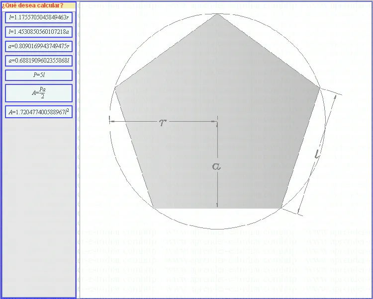The width and height of the screenshot is (373, 299).
Task: Choose the A=1.720477400588967l² area formula
Action: tap(39, 112)
